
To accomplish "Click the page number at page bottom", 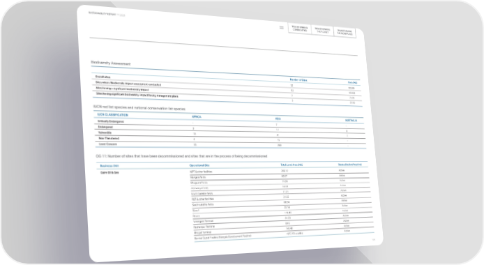I will [x=374, y=239].
